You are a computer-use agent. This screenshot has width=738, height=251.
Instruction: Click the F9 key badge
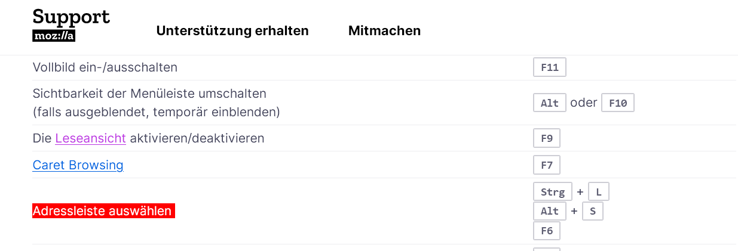(546, 138)
